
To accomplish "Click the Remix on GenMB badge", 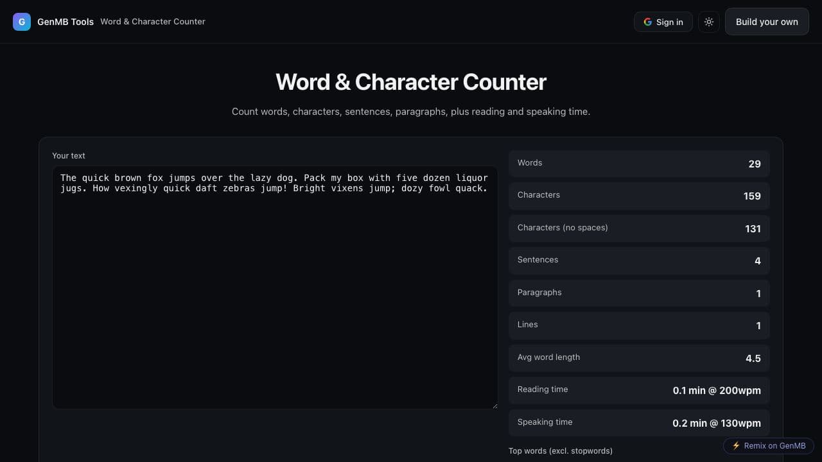I will pyautogui.click(x=769, y=446).
